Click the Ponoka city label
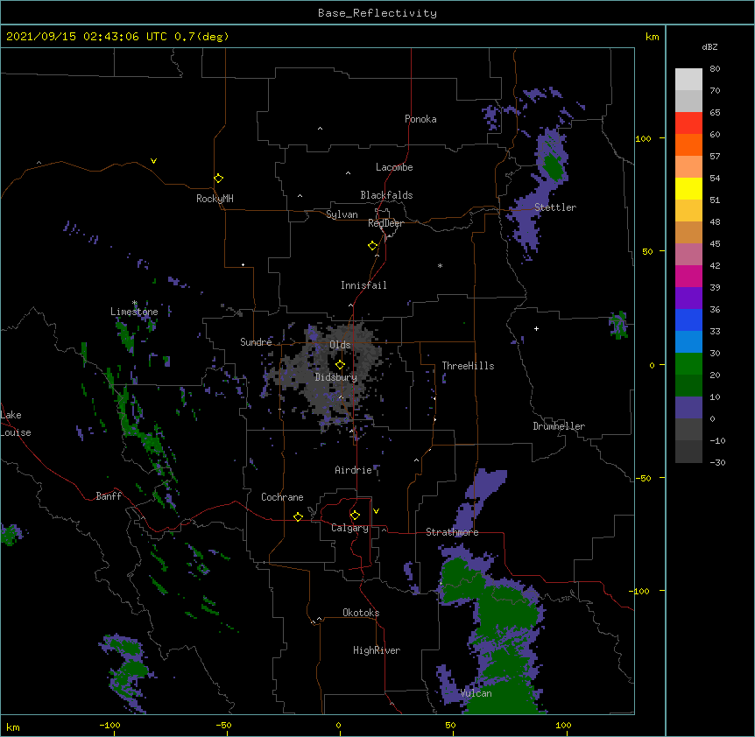The image size is (755, 737). coord(420,119)
